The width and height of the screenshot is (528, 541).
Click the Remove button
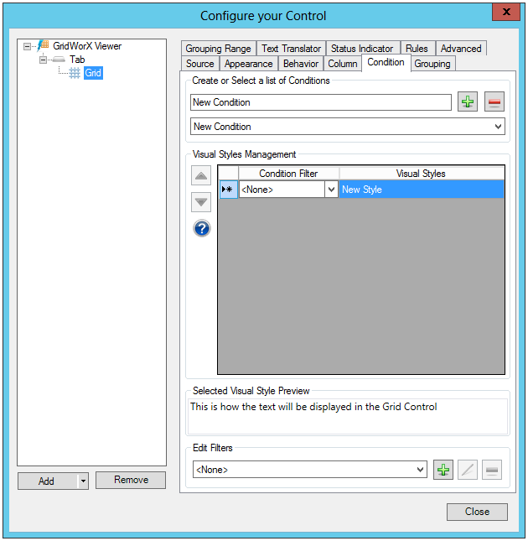[131, 480]
